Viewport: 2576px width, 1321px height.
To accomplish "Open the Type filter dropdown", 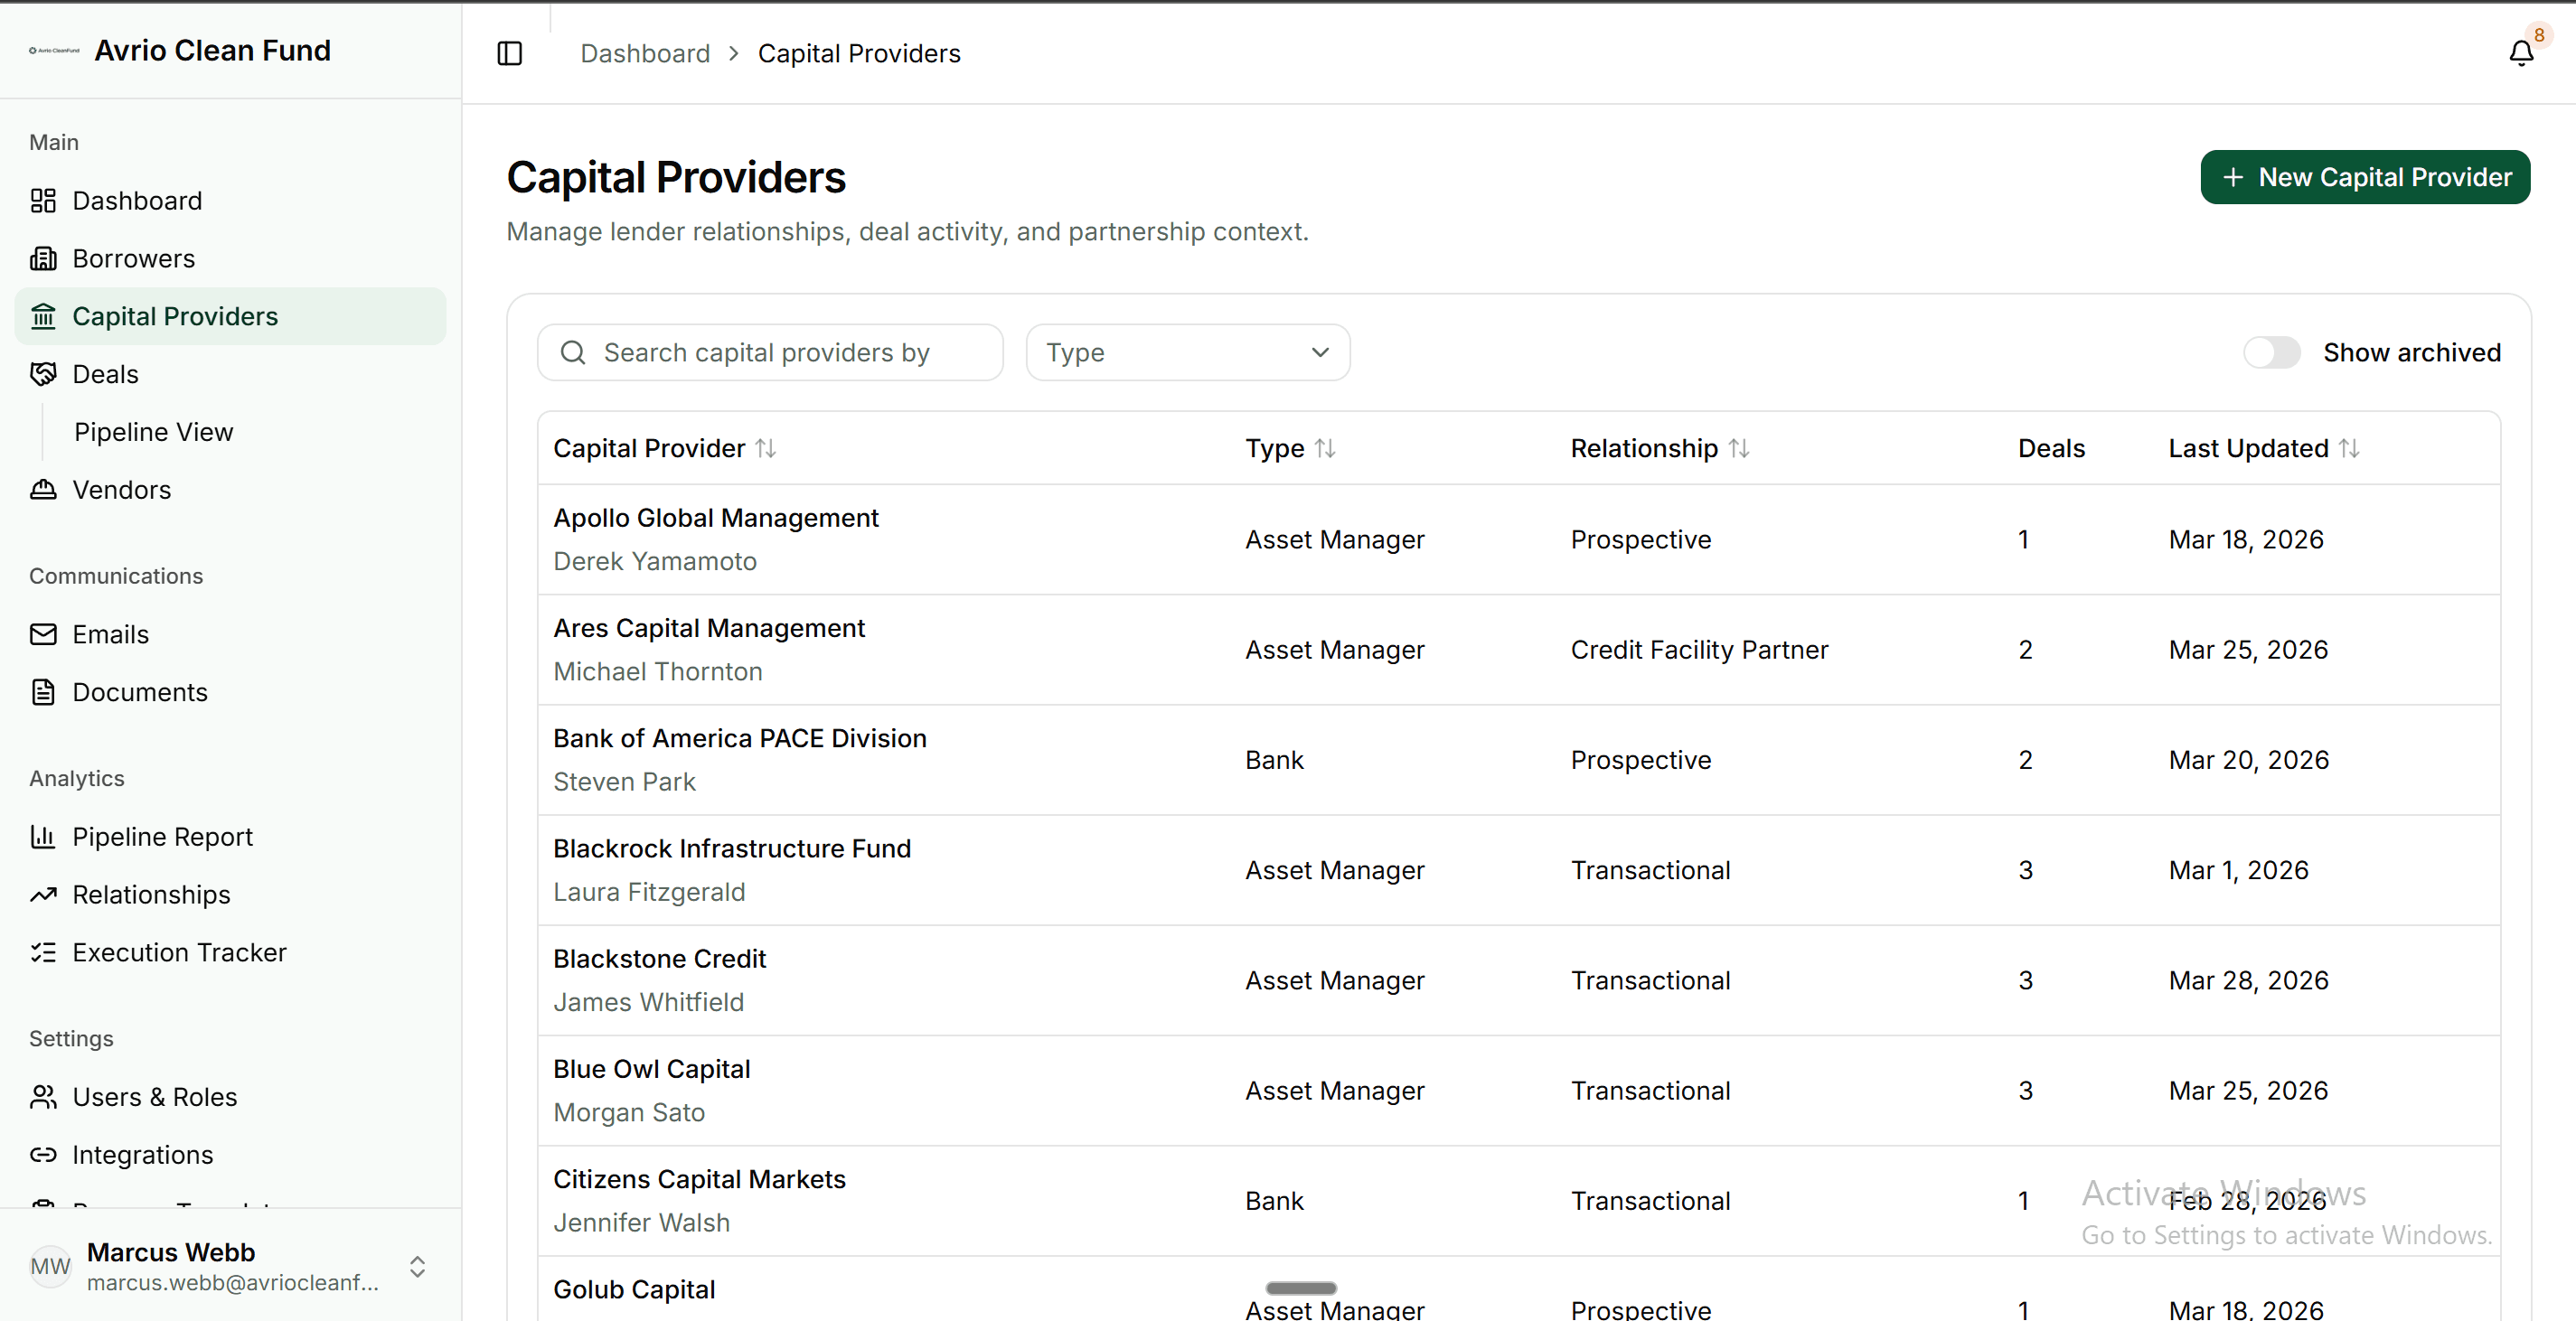I will coord(1187,352).
